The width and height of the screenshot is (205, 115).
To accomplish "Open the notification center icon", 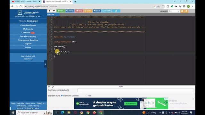I will pos(191,112).
